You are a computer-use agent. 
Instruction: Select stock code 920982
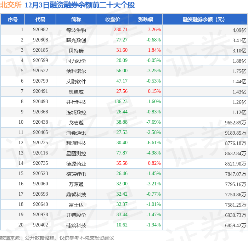tap(40, 29)
